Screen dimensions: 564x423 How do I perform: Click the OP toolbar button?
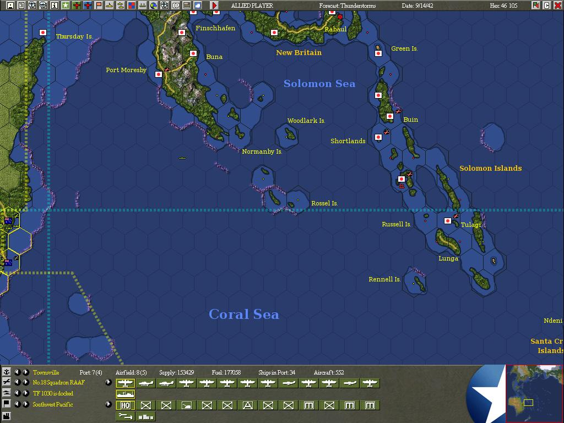coord(176,6)
